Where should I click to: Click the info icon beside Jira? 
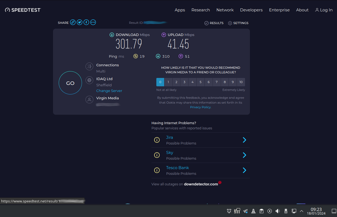coord(157,140)
